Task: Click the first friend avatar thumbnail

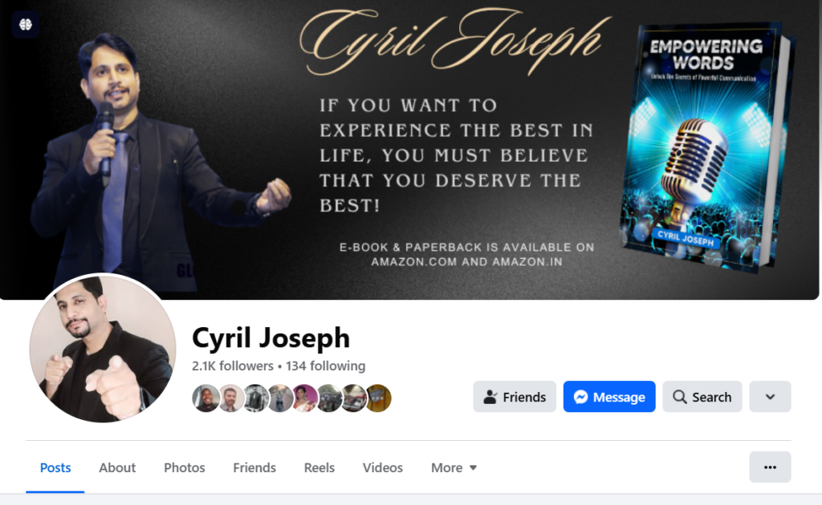Action: pyautogui.click(x=205, y=398)
